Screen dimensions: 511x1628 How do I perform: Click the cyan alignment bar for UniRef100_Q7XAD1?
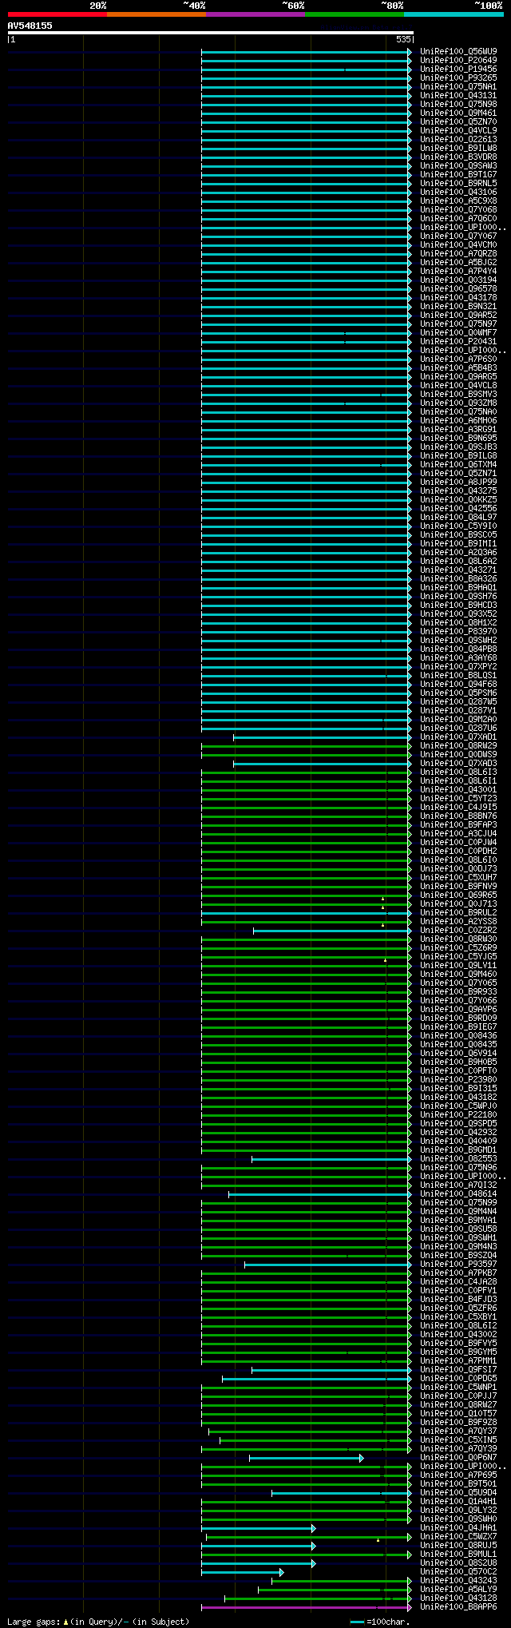(x=323, y=737)
